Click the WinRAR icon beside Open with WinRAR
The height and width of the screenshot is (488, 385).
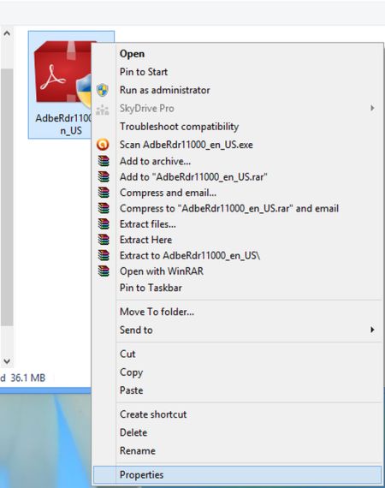click(x=104, y=271)
